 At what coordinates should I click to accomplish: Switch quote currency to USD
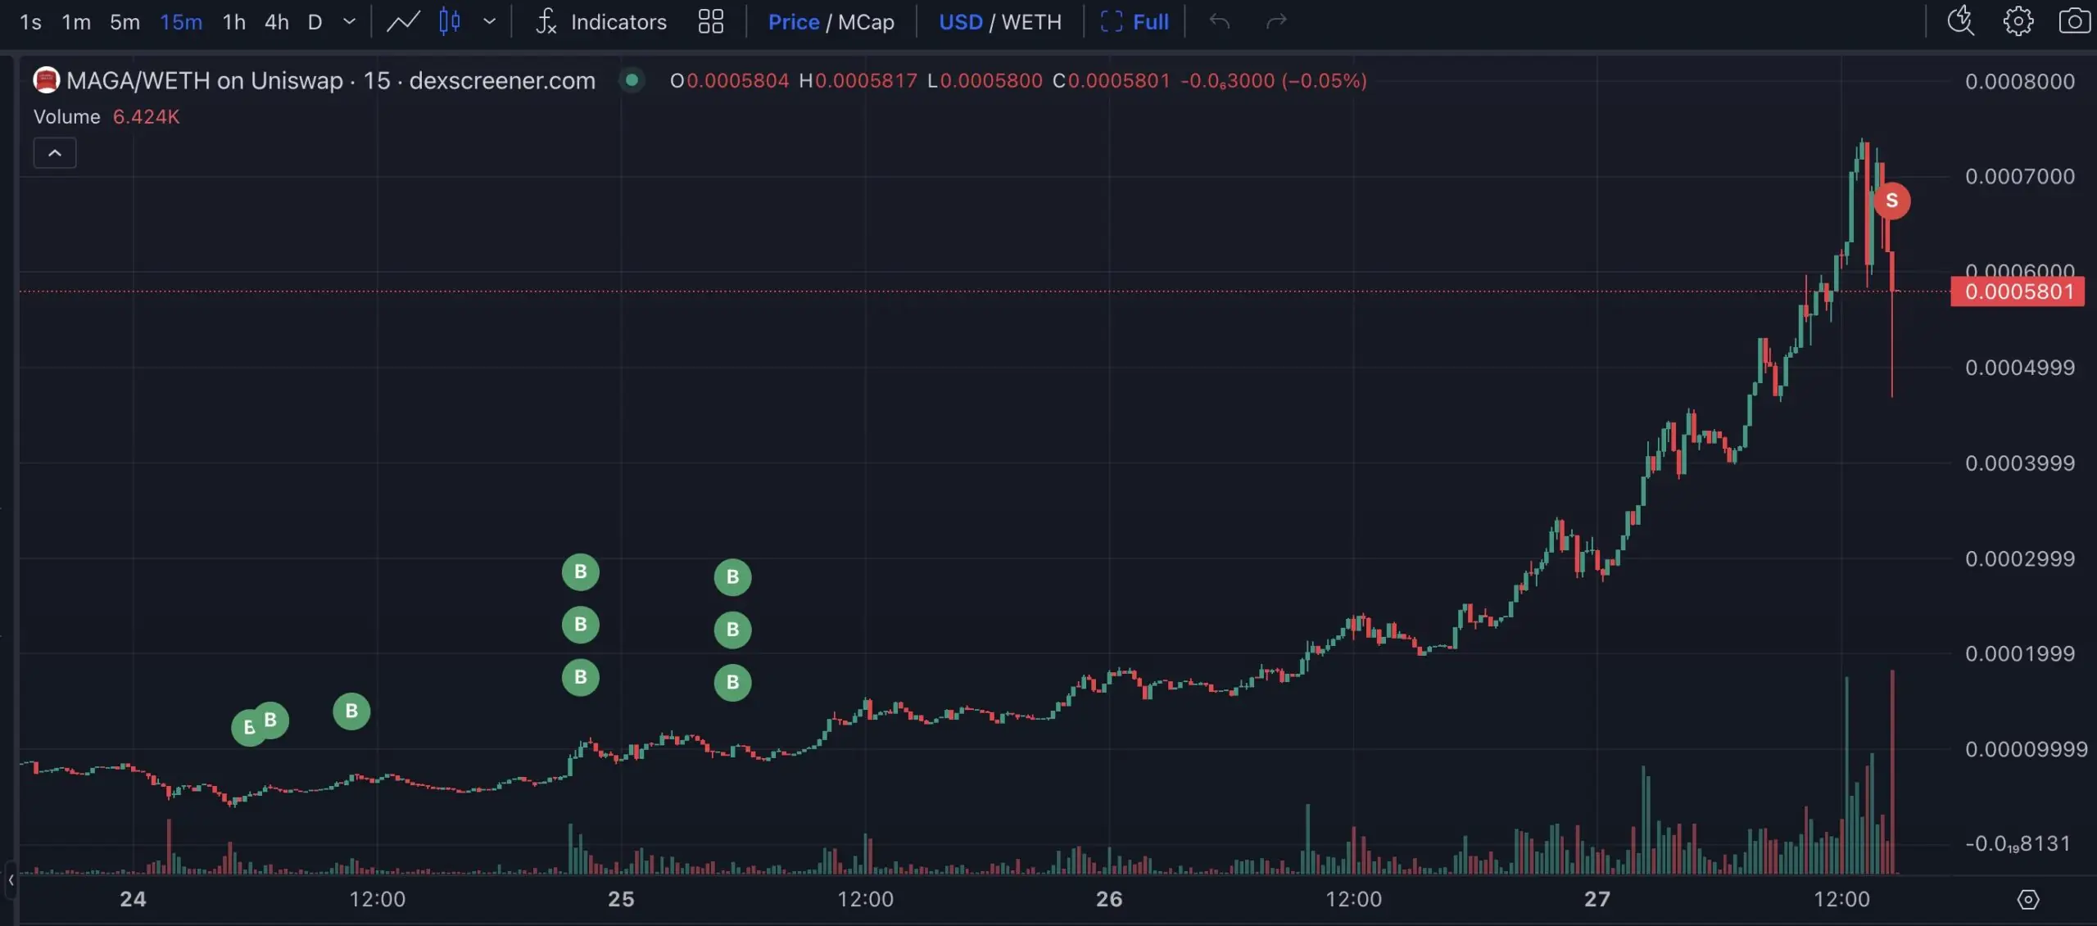tap(960, 22)
